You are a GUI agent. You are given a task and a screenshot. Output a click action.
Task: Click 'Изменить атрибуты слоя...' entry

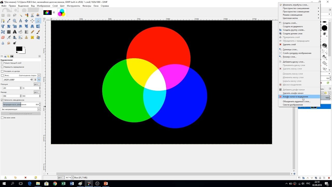point(299,5)
